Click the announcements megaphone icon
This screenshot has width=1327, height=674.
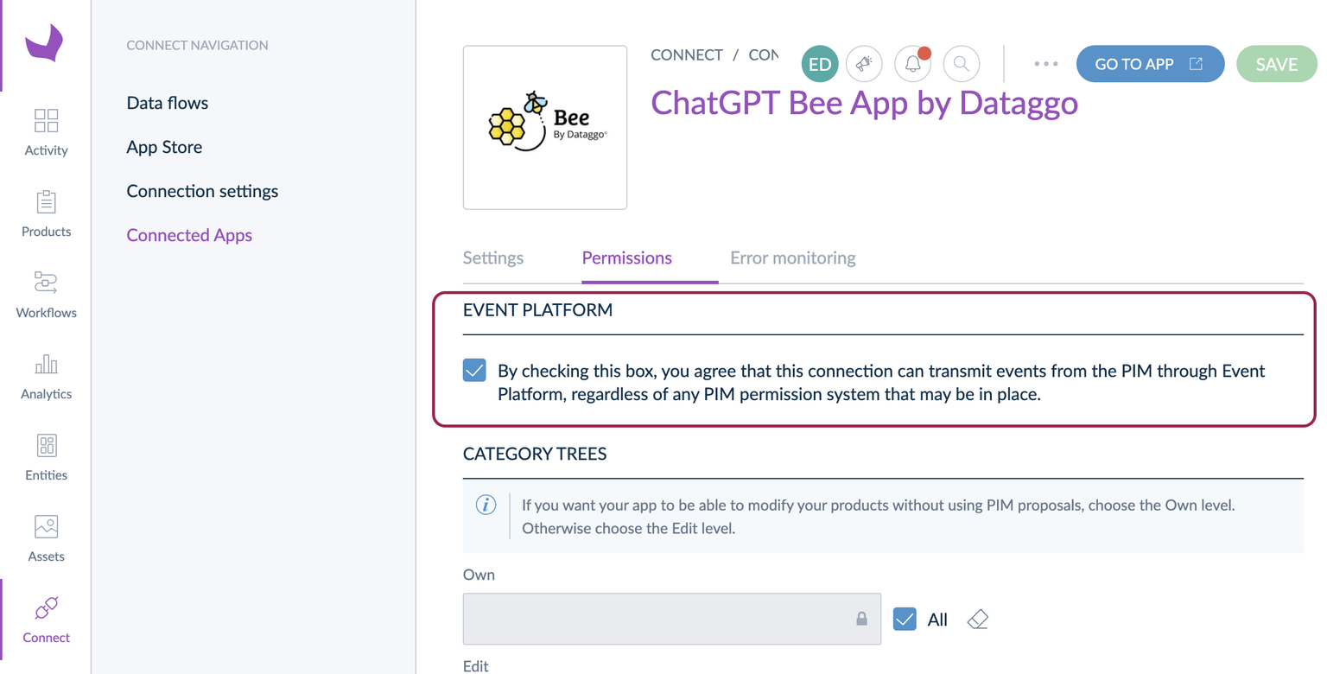pyautogui.click(x=864, y=64)
